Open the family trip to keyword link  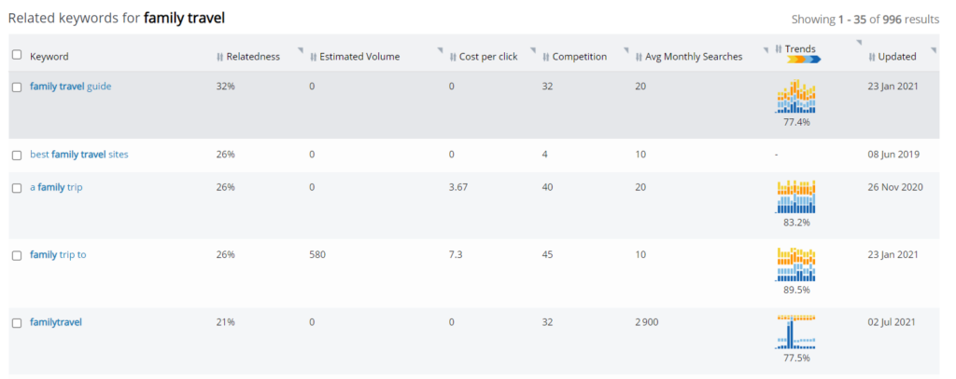coord(58,254)
